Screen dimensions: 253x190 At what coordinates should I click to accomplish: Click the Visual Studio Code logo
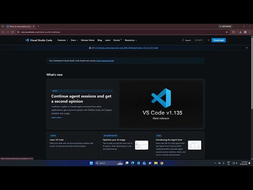tap(39, 40)
